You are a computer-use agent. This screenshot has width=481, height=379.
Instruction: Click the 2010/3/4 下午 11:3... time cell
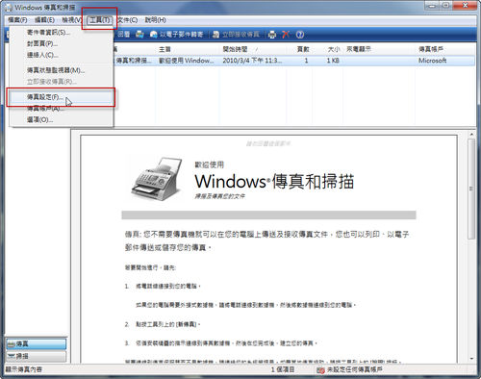252,61
